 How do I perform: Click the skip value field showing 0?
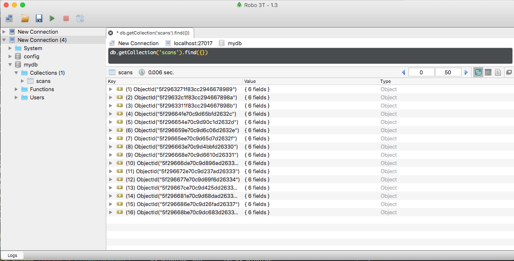click(421, 72)
